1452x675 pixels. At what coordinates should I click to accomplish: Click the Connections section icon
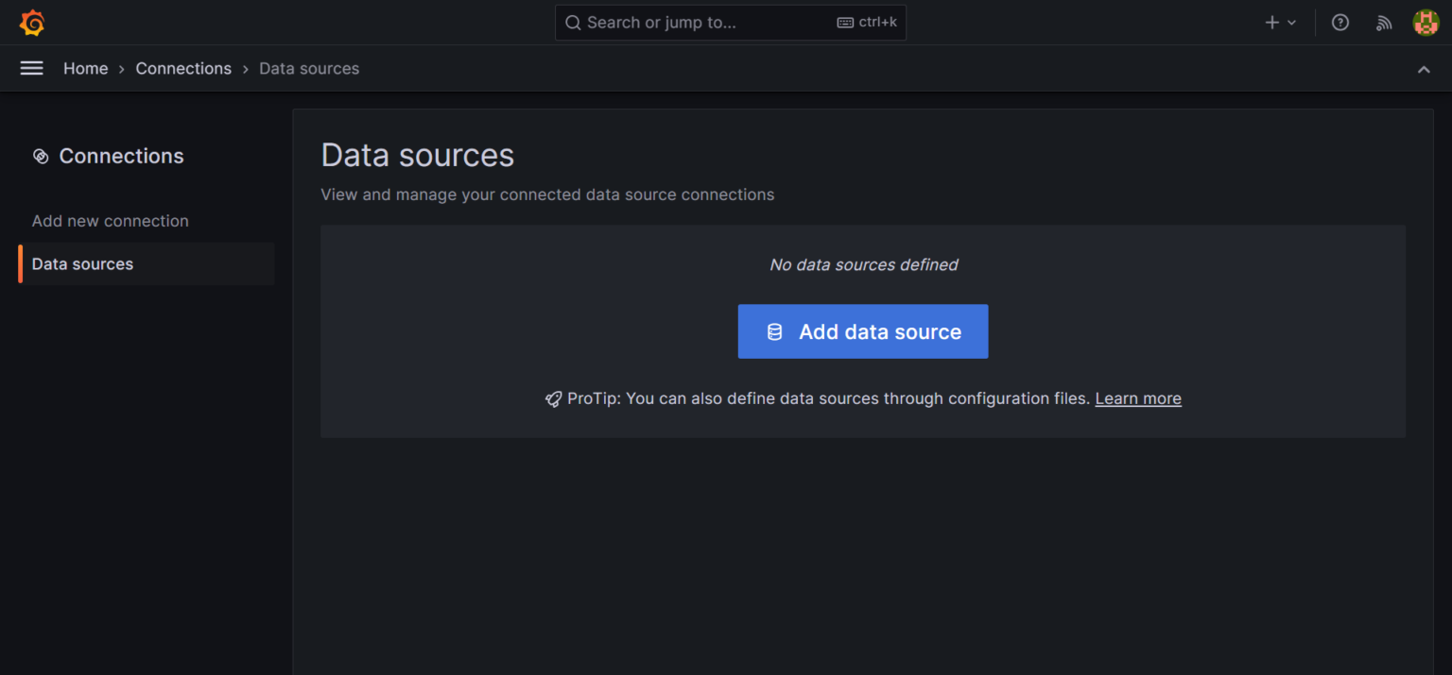(x=41, y=156)
